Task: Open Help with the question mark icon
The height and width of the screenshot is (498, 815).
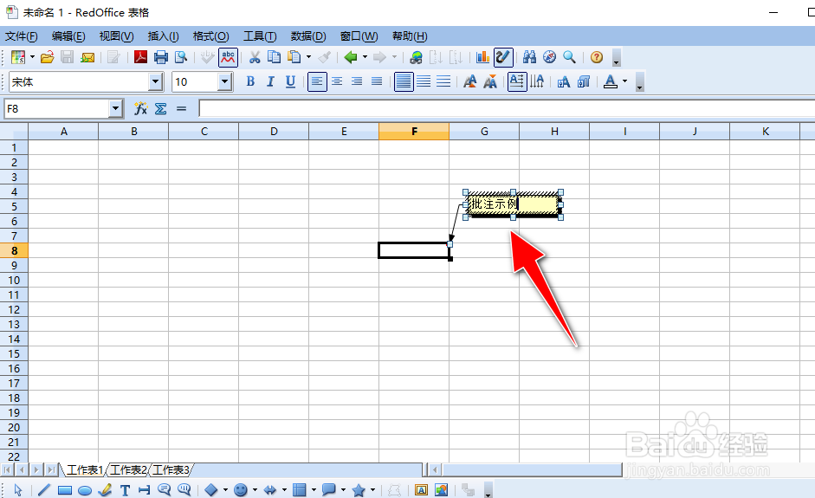Action: [x=597, y=57]
